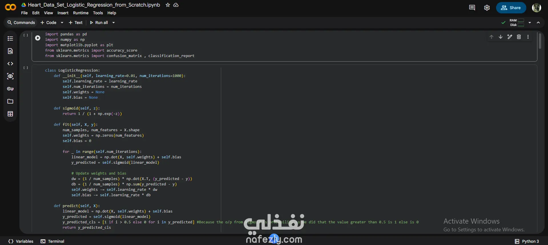Click the 'return y_predicted_cls' line

(x=87, y=228)
